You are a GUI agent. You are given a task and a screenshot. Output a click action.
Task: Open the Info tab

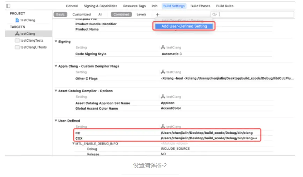click(154, 6)
